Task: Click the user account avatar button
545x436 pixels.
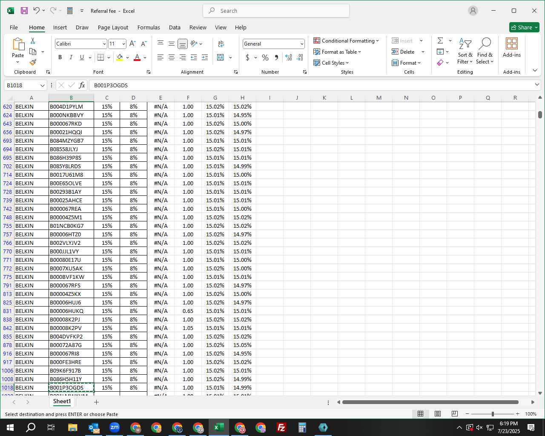Action: (x=473, y=11)
